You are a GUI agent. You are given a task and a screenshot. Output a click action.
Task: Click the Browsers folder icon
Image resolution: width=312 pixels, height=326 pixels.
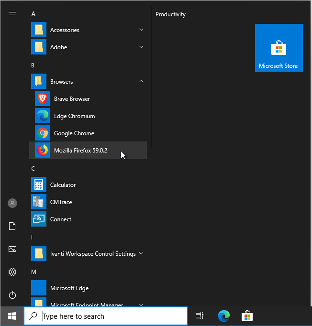coord(39,81)
